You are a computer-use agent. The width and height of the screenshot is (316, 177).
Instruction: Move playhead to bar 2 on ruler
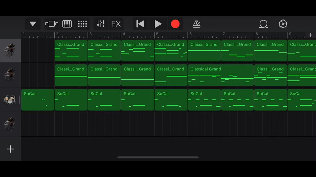57,34
